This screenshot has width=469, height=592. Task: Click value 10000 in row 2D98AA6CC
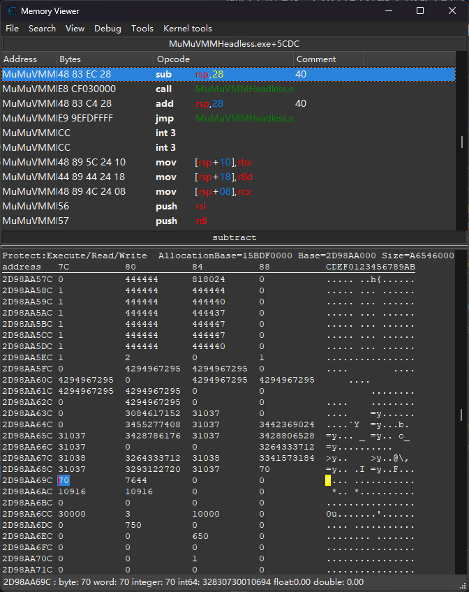coord(206,514)
